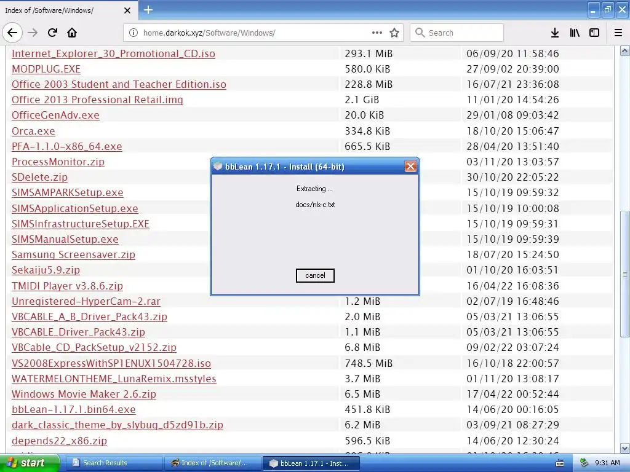Open the Firefox hamburger menu

[618, 33]
